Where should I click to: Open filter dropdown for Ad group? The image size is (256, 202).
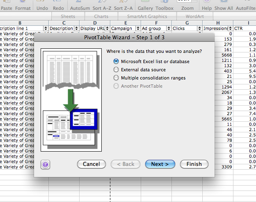coord(169,28)
